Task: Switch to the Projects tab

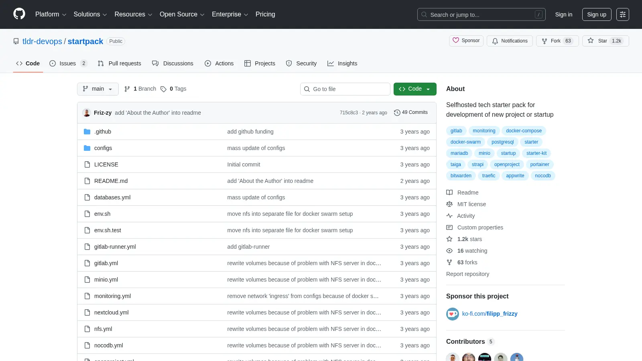Action: pyautogui.click(x=260, y=63)
